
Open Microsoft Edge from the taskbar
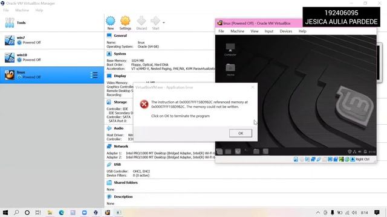62,213
